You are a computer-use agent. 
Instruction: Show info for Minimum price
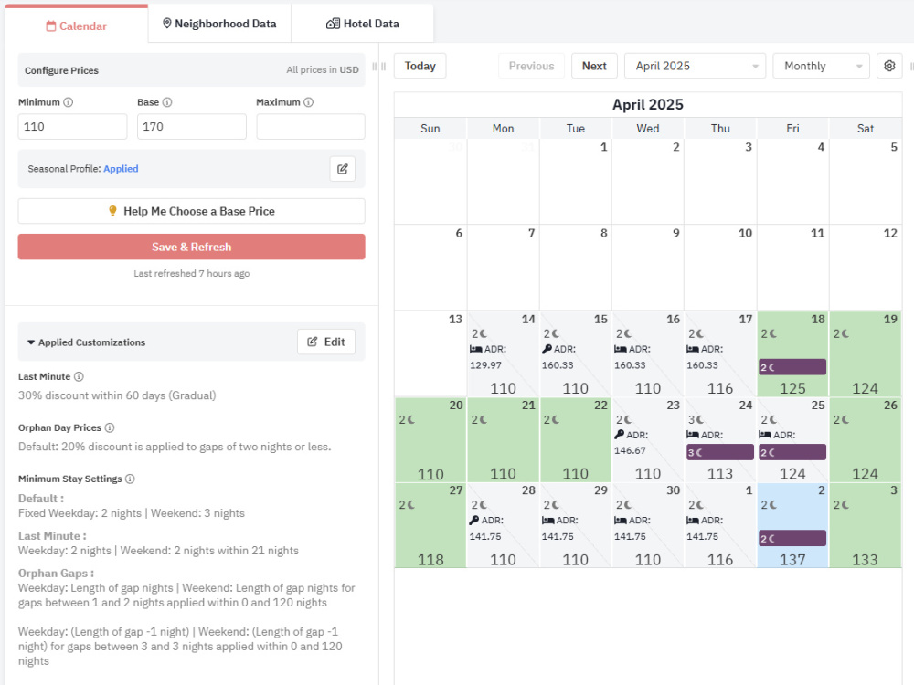coord(69,102)
